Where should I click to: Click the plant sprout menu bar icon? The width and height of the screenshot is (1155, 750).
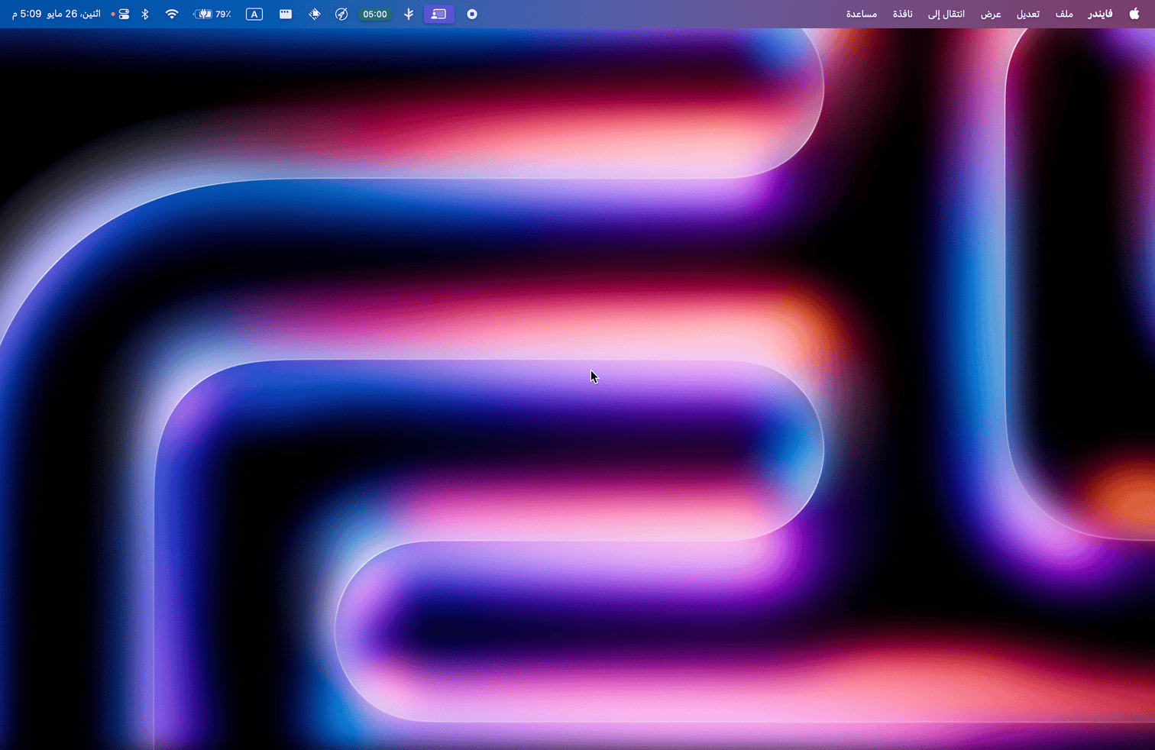point(409,14)
